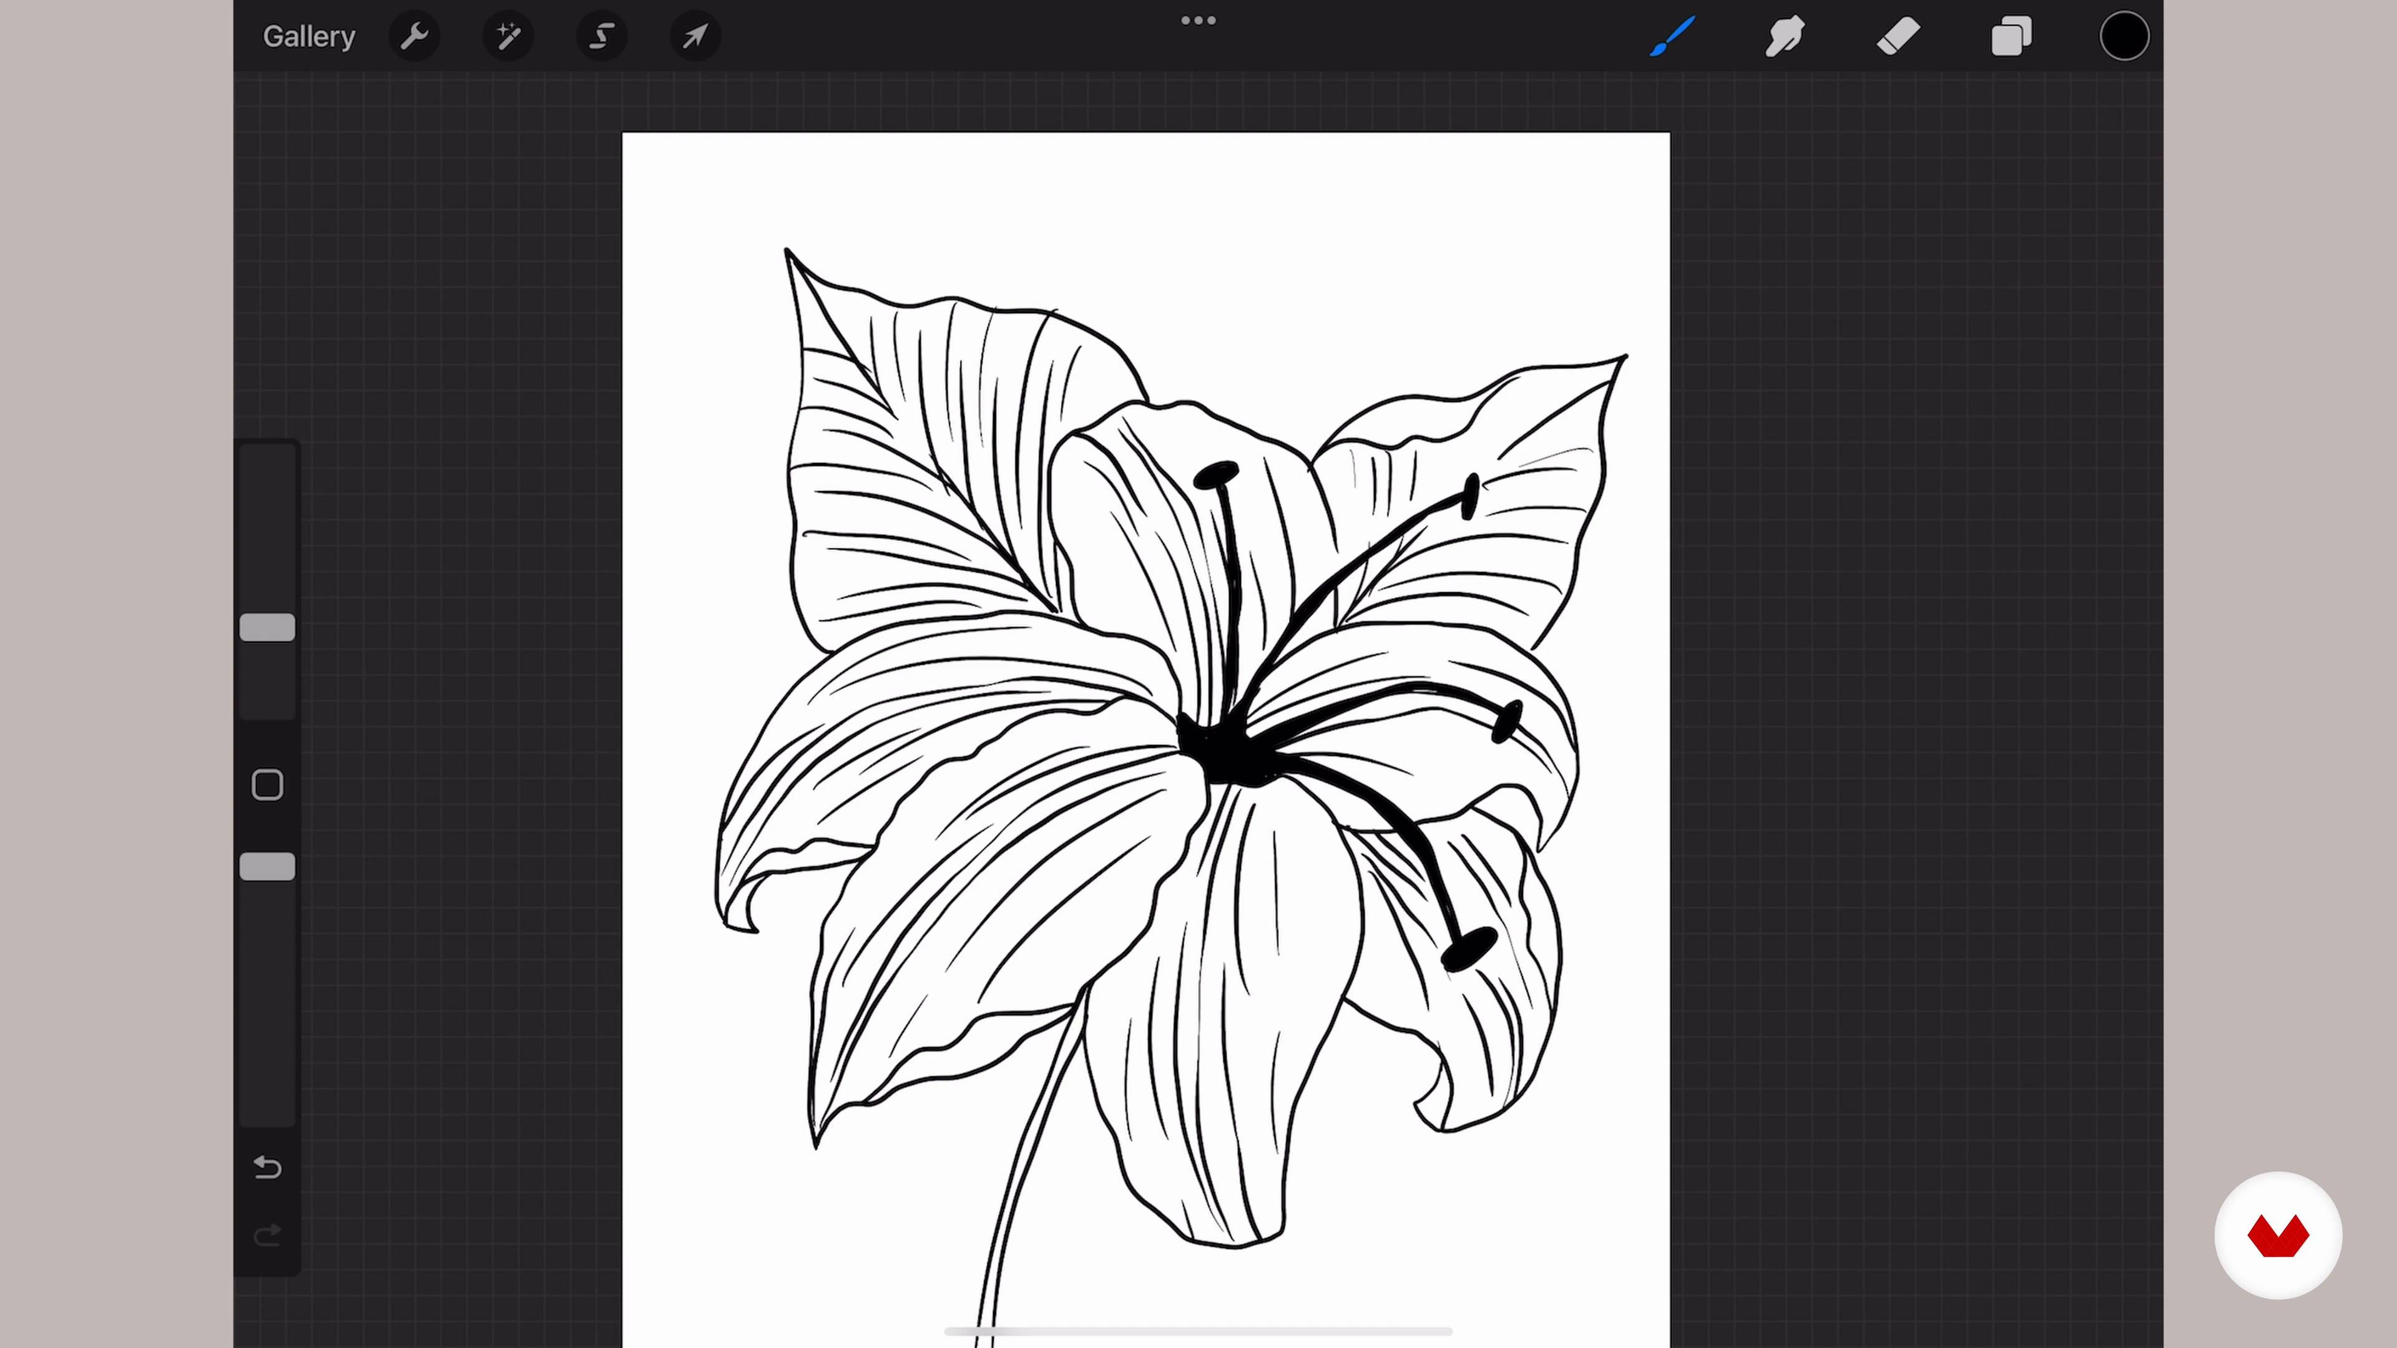Tap the square Modify button in sidebar
The height and width of the screenshot is (1348, 2397).
[x=267, y=784]
